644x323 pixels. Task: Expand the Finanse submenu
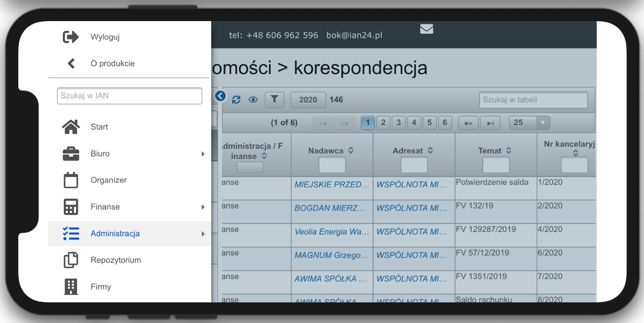coord(203,207)
